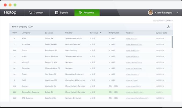Select the AT&T company name
Image resolution: width=182 pixels, height=108 pixels.
pos(24,38)
